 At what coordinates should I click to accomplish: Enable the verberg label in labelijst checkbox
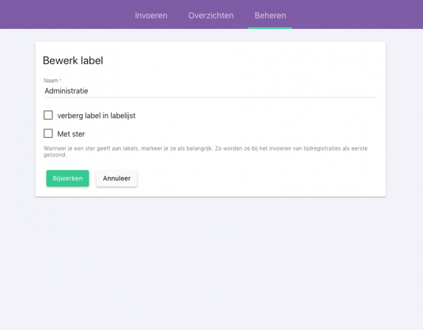coord(48,115)
